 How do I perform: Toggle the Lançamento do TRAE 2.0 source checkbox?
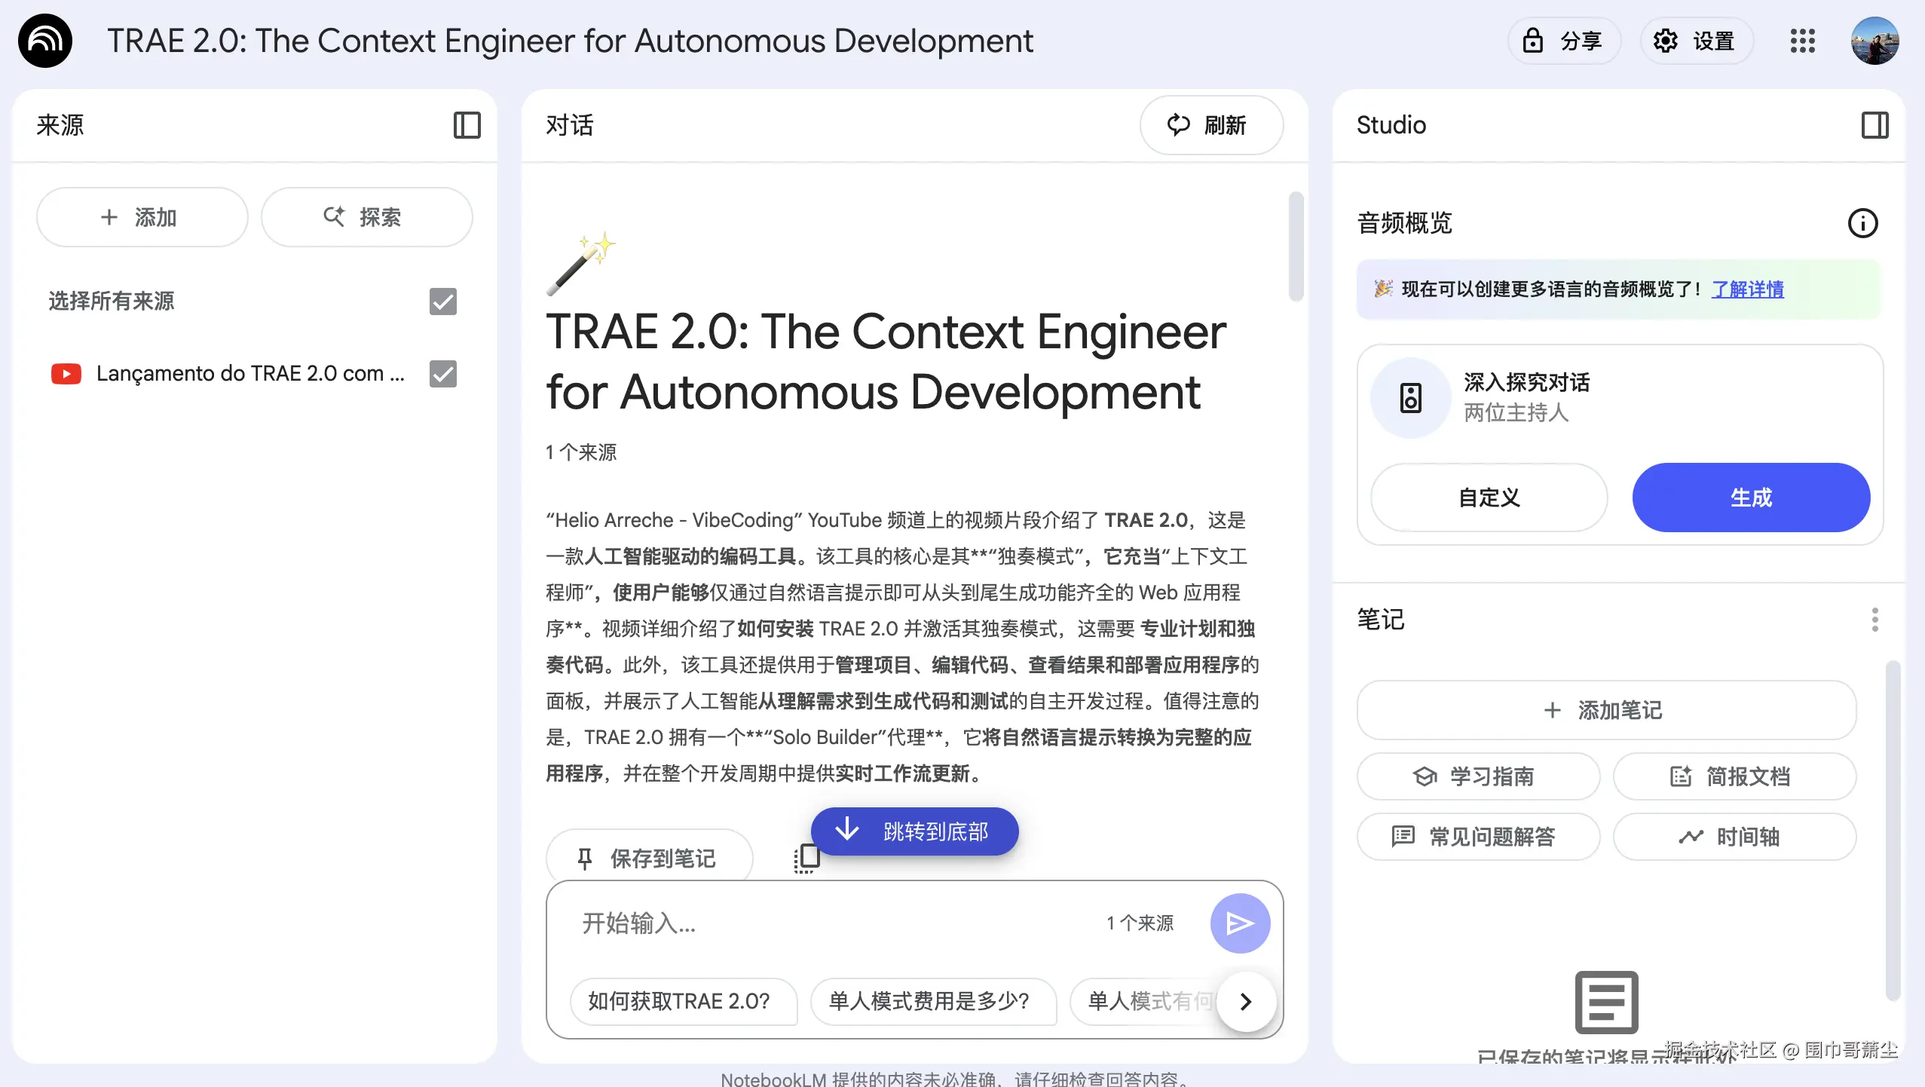(443, 374)
